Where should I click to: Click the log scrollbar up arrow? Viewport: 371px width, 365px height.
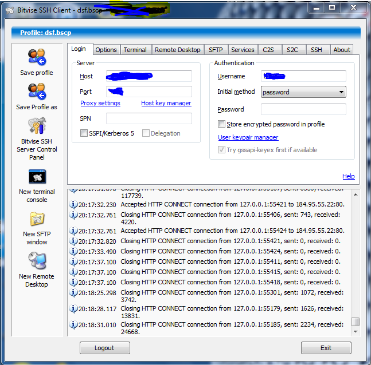pos(356,195)
